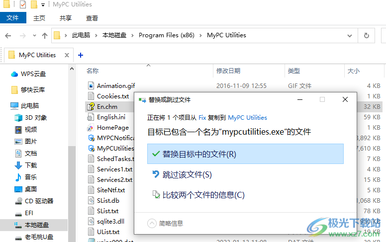Click the MyPCUtilities shield icon
The image size is (386, 242).
[x=92, y=148]
